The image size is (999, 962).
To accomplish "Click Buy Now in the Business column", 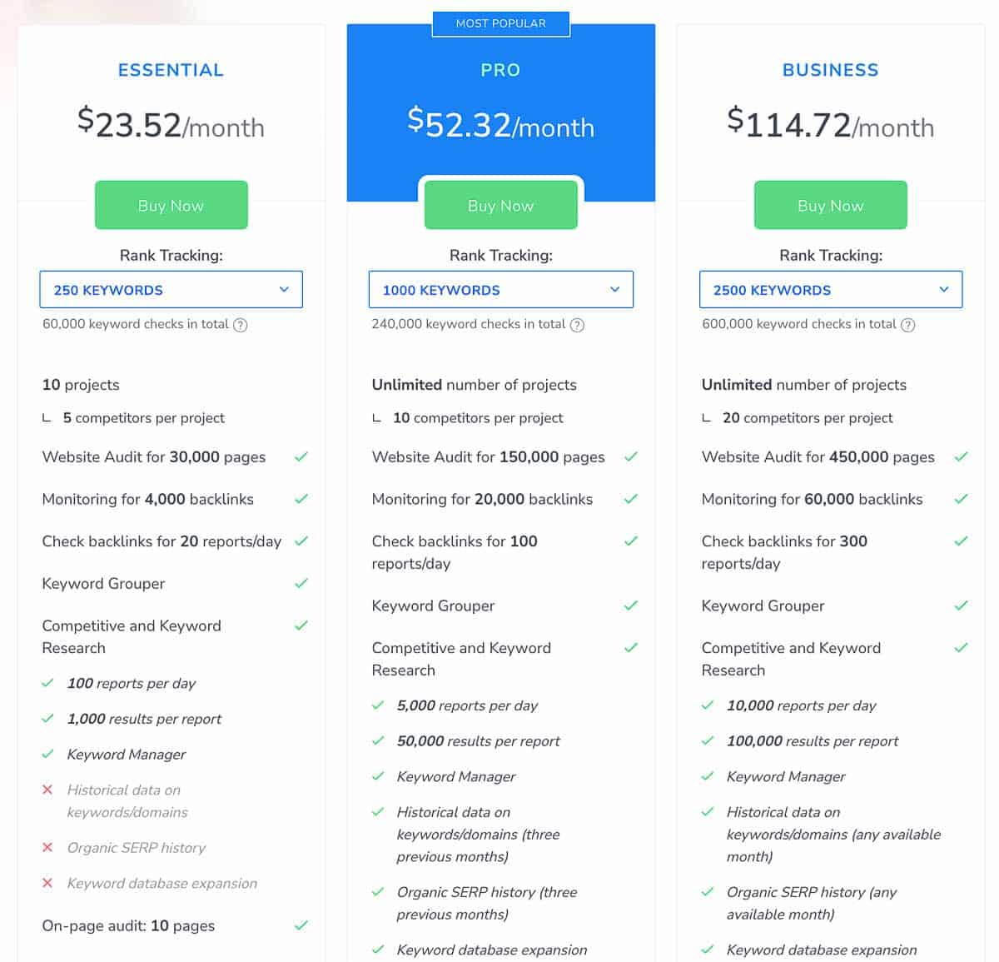I will pyautogui.click(x=830, y=205).
